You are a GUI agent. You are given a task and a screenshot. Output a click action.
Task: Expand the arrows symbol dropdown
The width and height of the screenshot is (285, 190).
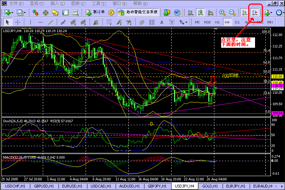pyautogui.click(x=187, y=22)
